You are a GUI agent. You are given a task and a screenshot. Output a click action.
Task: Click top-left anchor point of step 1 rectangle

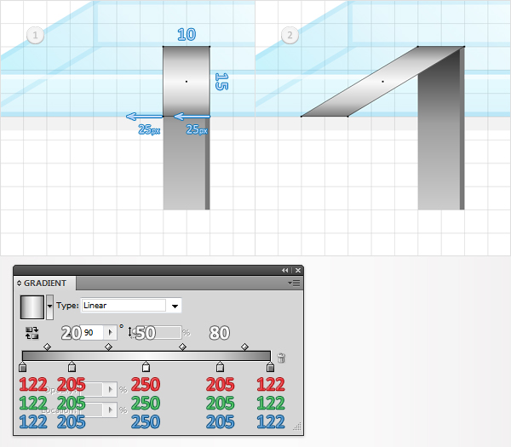click(x=164, y=47)
